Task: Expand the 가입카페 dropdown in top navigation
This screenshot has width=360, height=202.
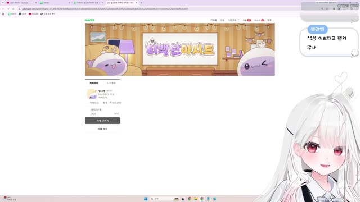Action: pyautogui.click(x=233, y=20)
